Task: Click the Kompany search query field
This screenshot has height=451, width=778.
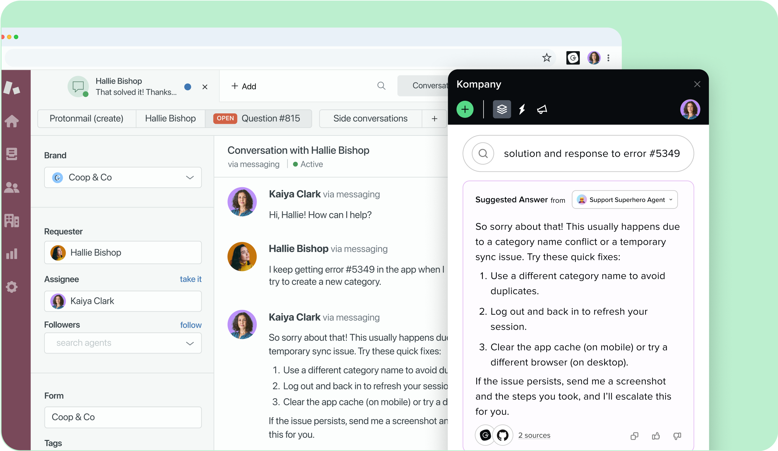Action: click(591, 154)
